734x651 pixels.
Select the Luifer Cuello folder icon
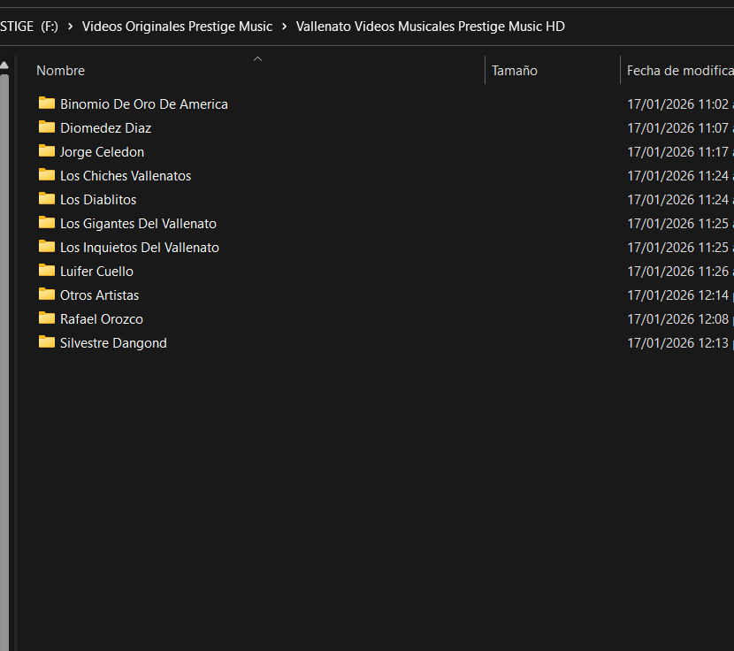47,271
